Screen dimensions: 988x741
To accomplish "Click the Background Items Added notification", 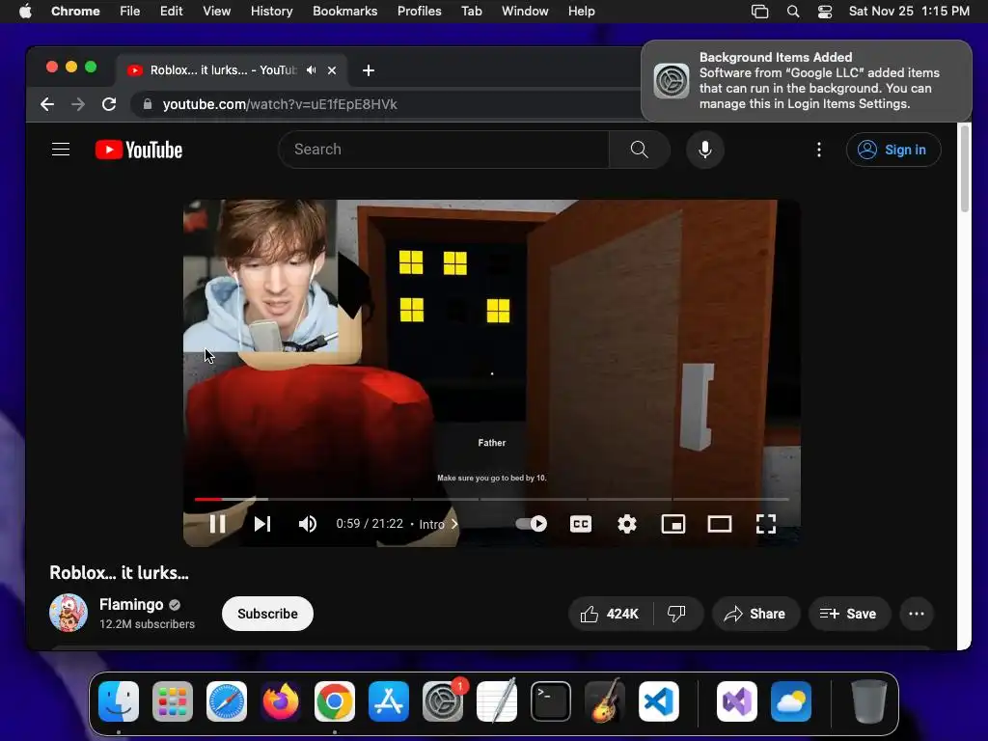I will click(x=807, y=81).
